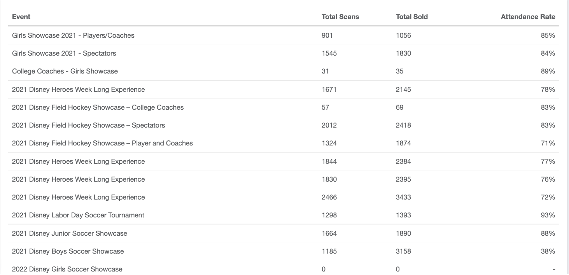Click the Event column header
This screenshot has width=569, height=275.
click(21, 17)
